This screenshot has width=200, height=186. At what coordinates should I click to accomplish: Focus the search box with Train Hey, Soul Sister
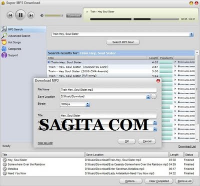[x=120, y=34]
